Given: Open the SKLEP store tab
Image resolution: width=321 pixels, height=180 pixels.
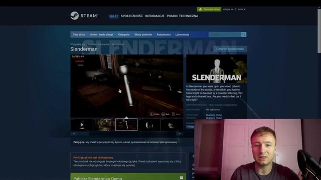Looking at the screenshot, I should pyautogui.click(x=114, y=16).
